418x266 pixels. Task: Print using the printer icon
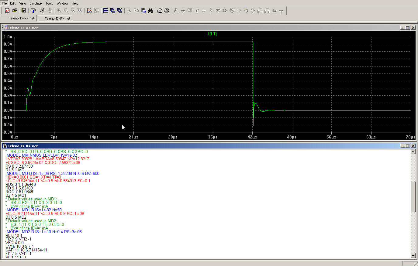tap(167, 11)
